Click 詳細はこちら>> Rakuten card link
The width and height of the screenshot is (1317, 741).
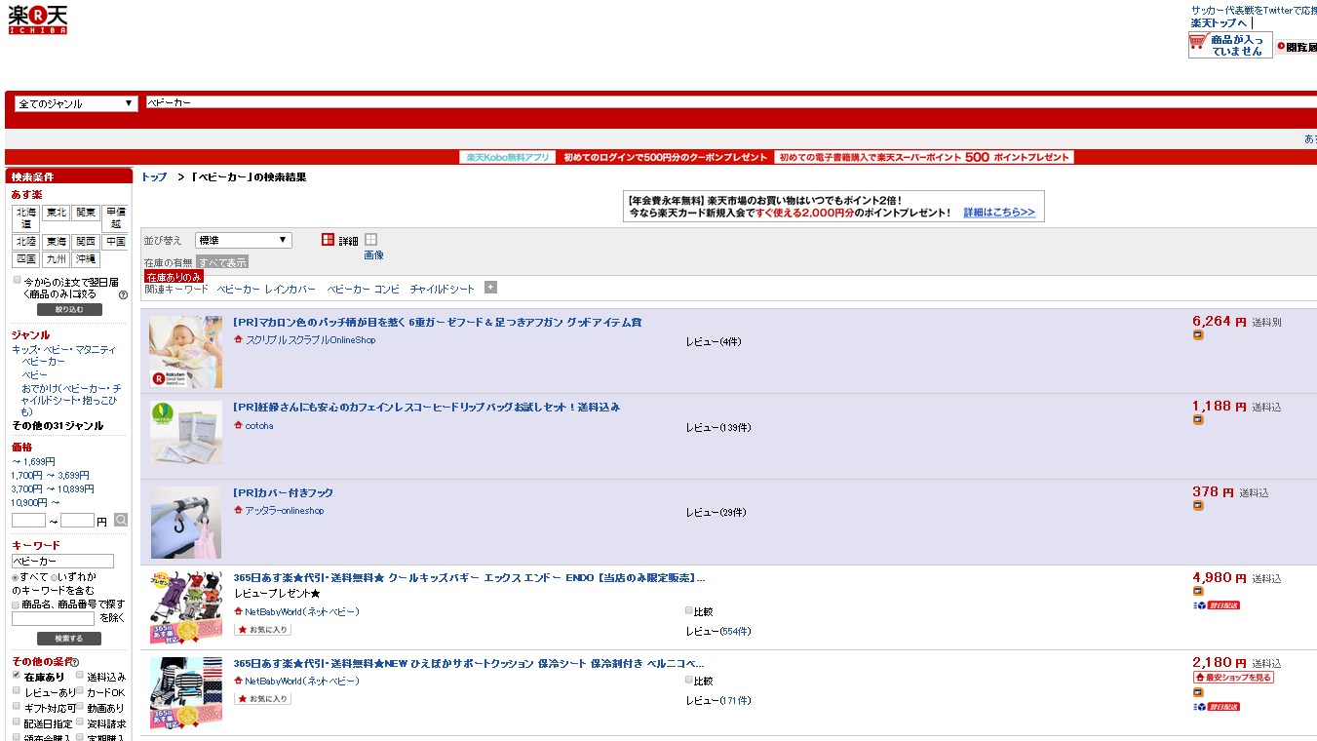point(999,213)
